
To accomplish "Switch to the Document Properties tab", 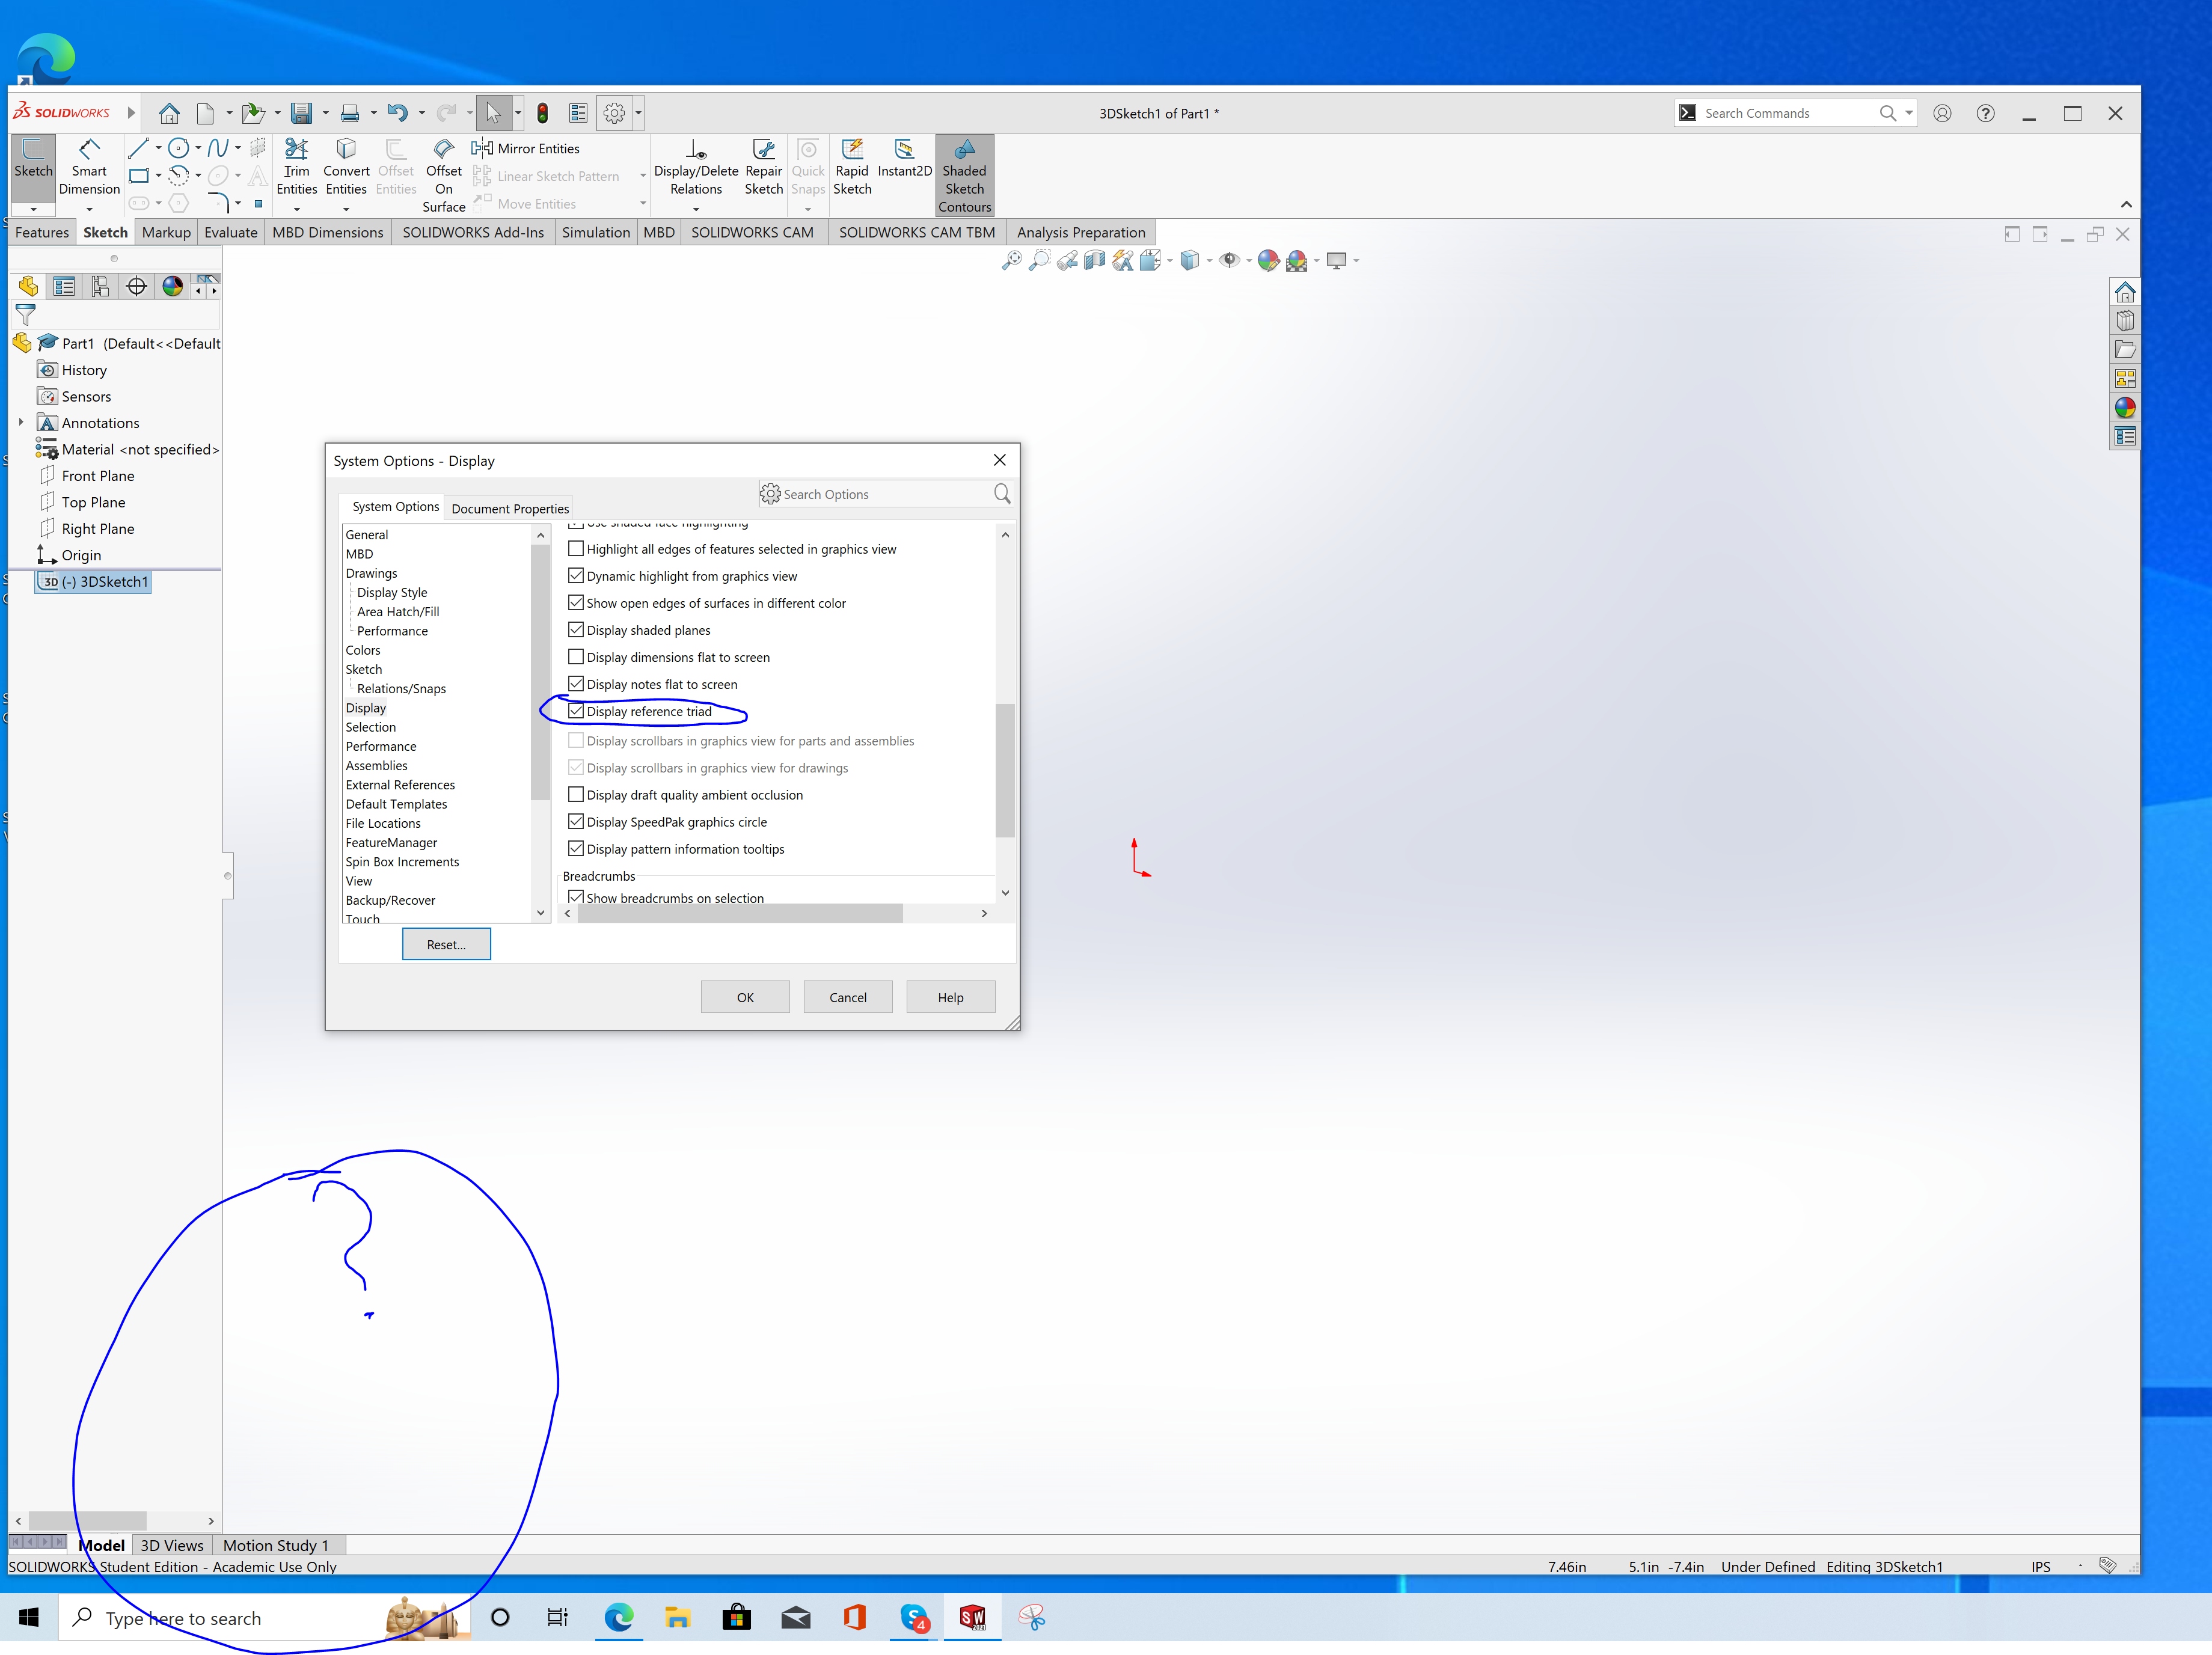I will 509,508.
